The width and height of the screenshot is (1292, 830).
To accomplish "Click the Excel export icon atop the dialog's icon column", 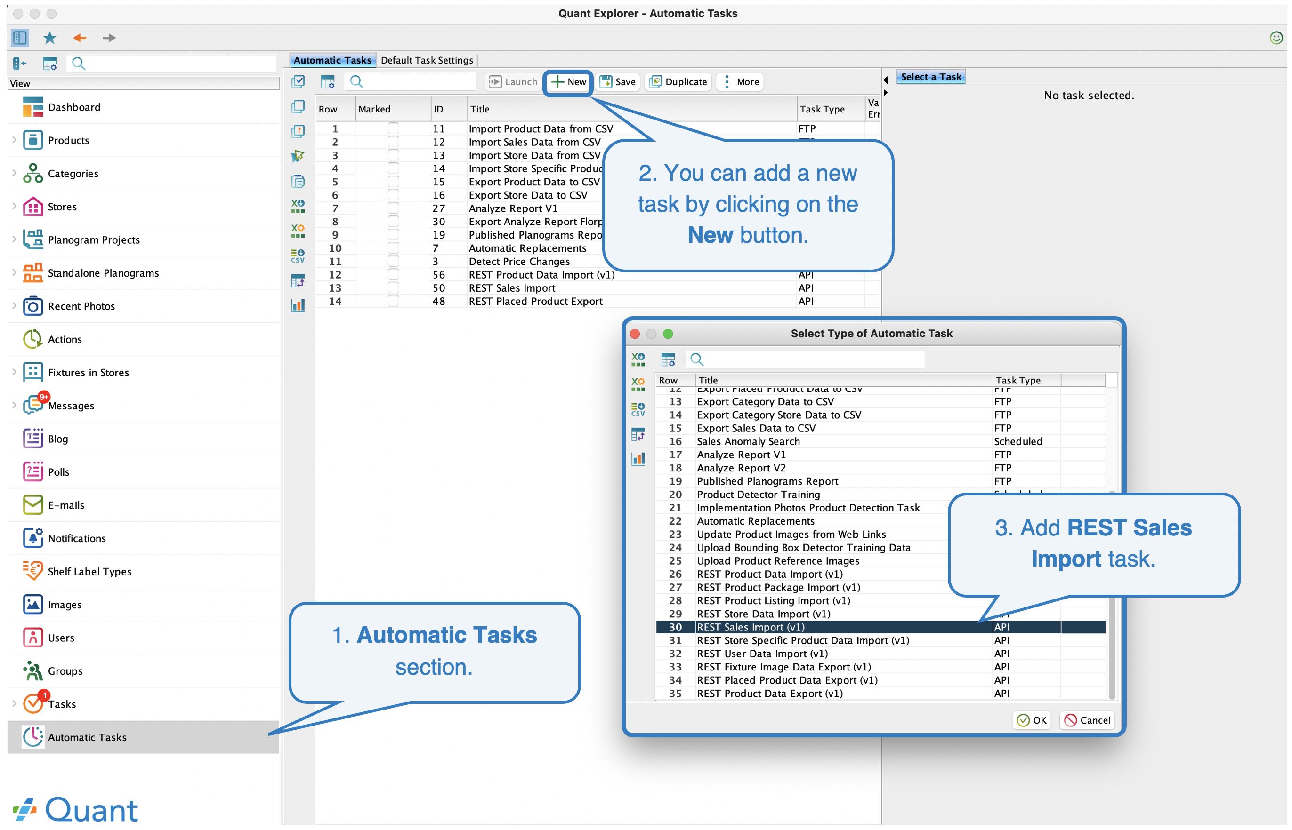I will click(x=638, y=359).
